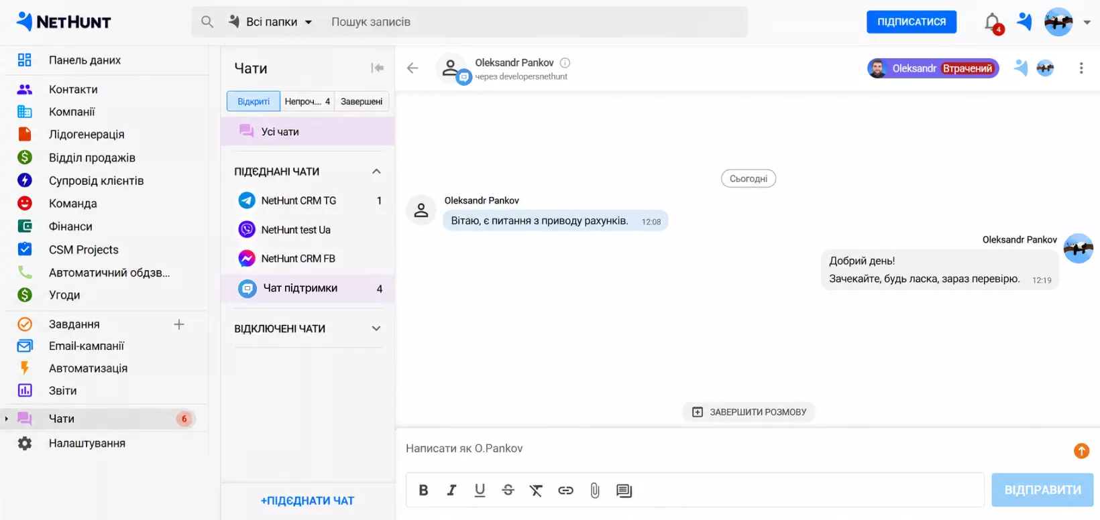
Task: Click the ПІДПИСАТИСЯ button
Action: tap(912, 22)
